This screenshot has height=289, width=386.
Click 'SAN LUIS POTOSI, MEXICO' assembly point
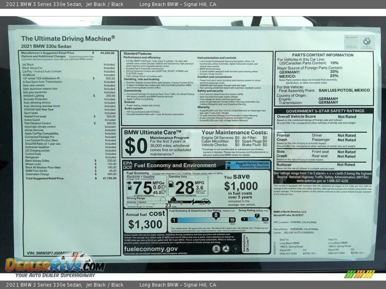point(344,90)
